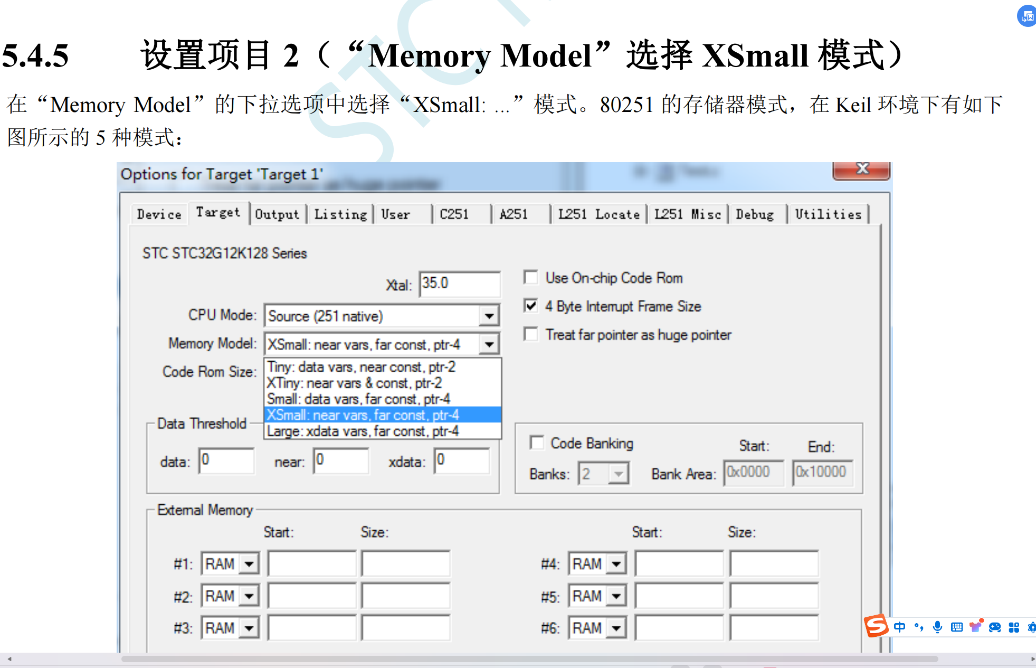The image size is (1036, 668).
Task: Click the left arrow of horizontal scrollbar
Action: point(9,659)
